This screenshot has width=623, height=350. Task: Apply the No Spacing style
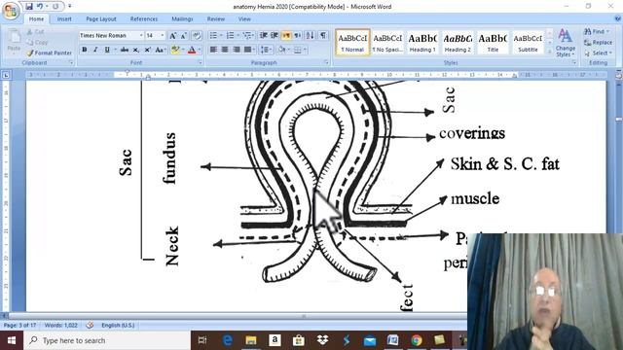coord(387,42)
